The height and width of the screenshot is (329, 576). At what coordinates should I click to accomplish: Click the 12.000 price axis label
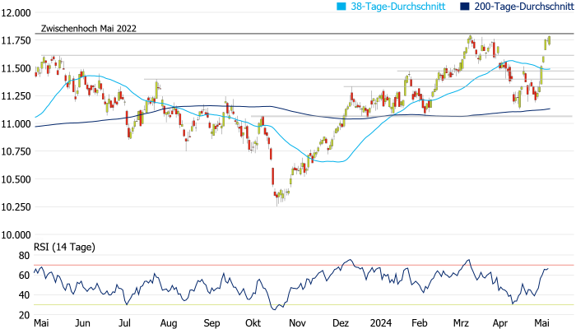pyautogui.click(x=16, y=13)
